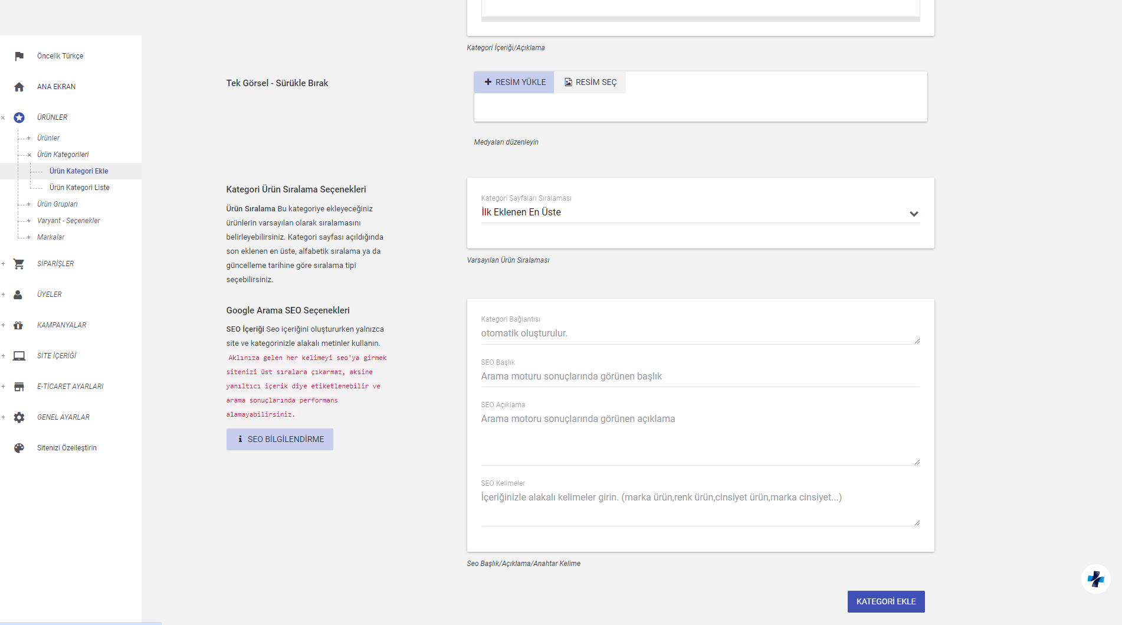Click the shopping cart Siparişler icon
This screenshot has height=625, width=1122.
pyautogui.click(x=19, y=264)
